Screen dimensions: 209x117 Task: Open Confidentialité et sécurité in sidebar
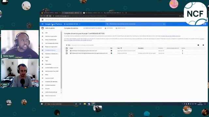tap(52, 68)
